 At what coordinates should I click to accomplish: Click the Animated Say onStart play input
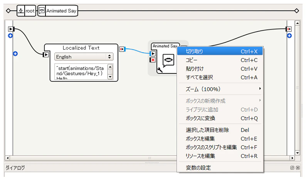(153, 53)
